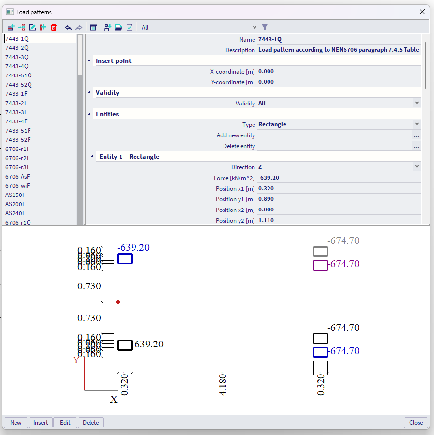
Task: Click the Undo arrow icon
Action: (x=68, y=28)
